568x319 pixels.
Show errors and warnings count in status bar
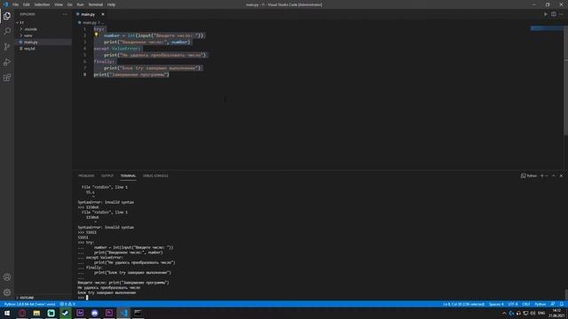[x=67, y=304]
